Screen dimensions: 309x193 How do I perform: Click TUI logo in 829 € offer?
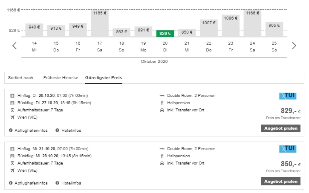pos(288,96)
